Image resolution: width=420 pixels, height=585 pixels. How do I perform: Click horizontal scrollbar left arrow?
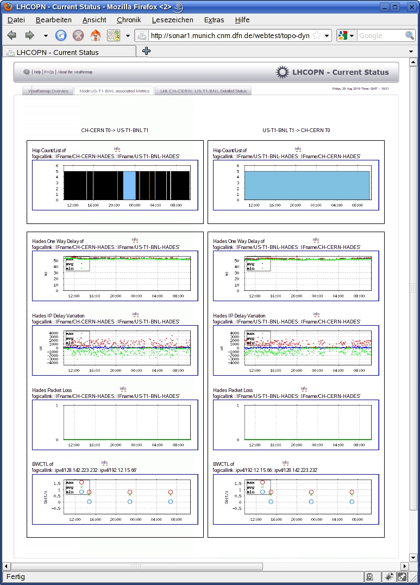click(x=6, y=566)
